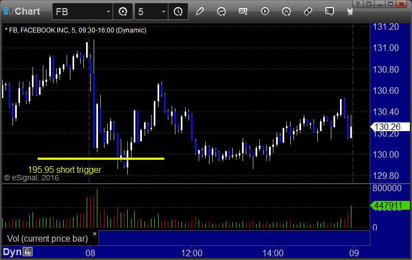Click the 08 date axis label

90,253
